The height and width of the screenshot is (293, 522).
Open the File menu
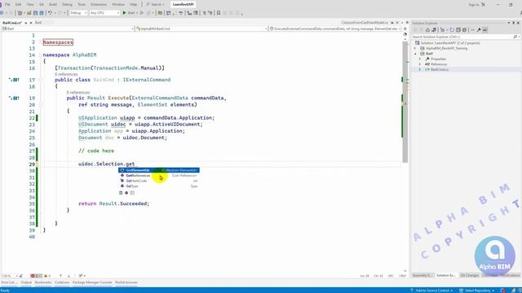click(x=7, y=4)
